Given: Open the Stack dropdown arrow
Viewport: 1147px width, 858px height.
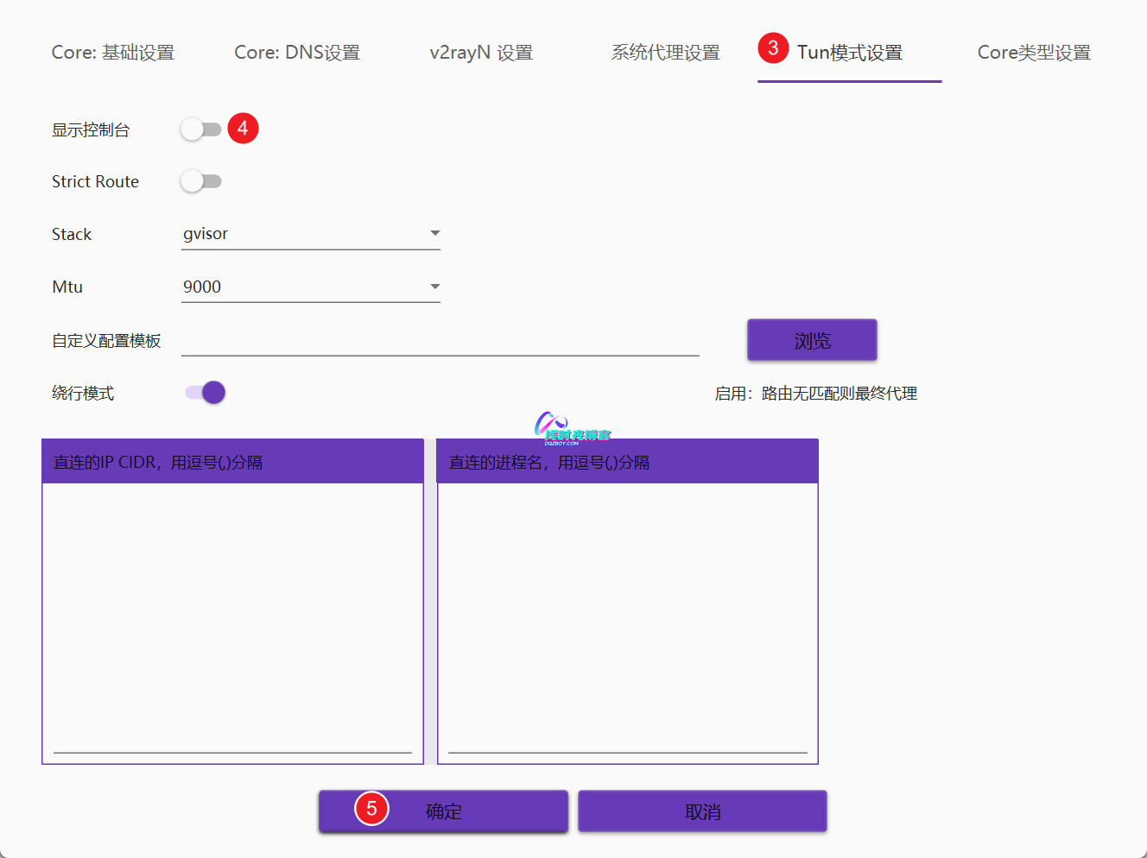Looking at the screenshot, I should [434, 234].
